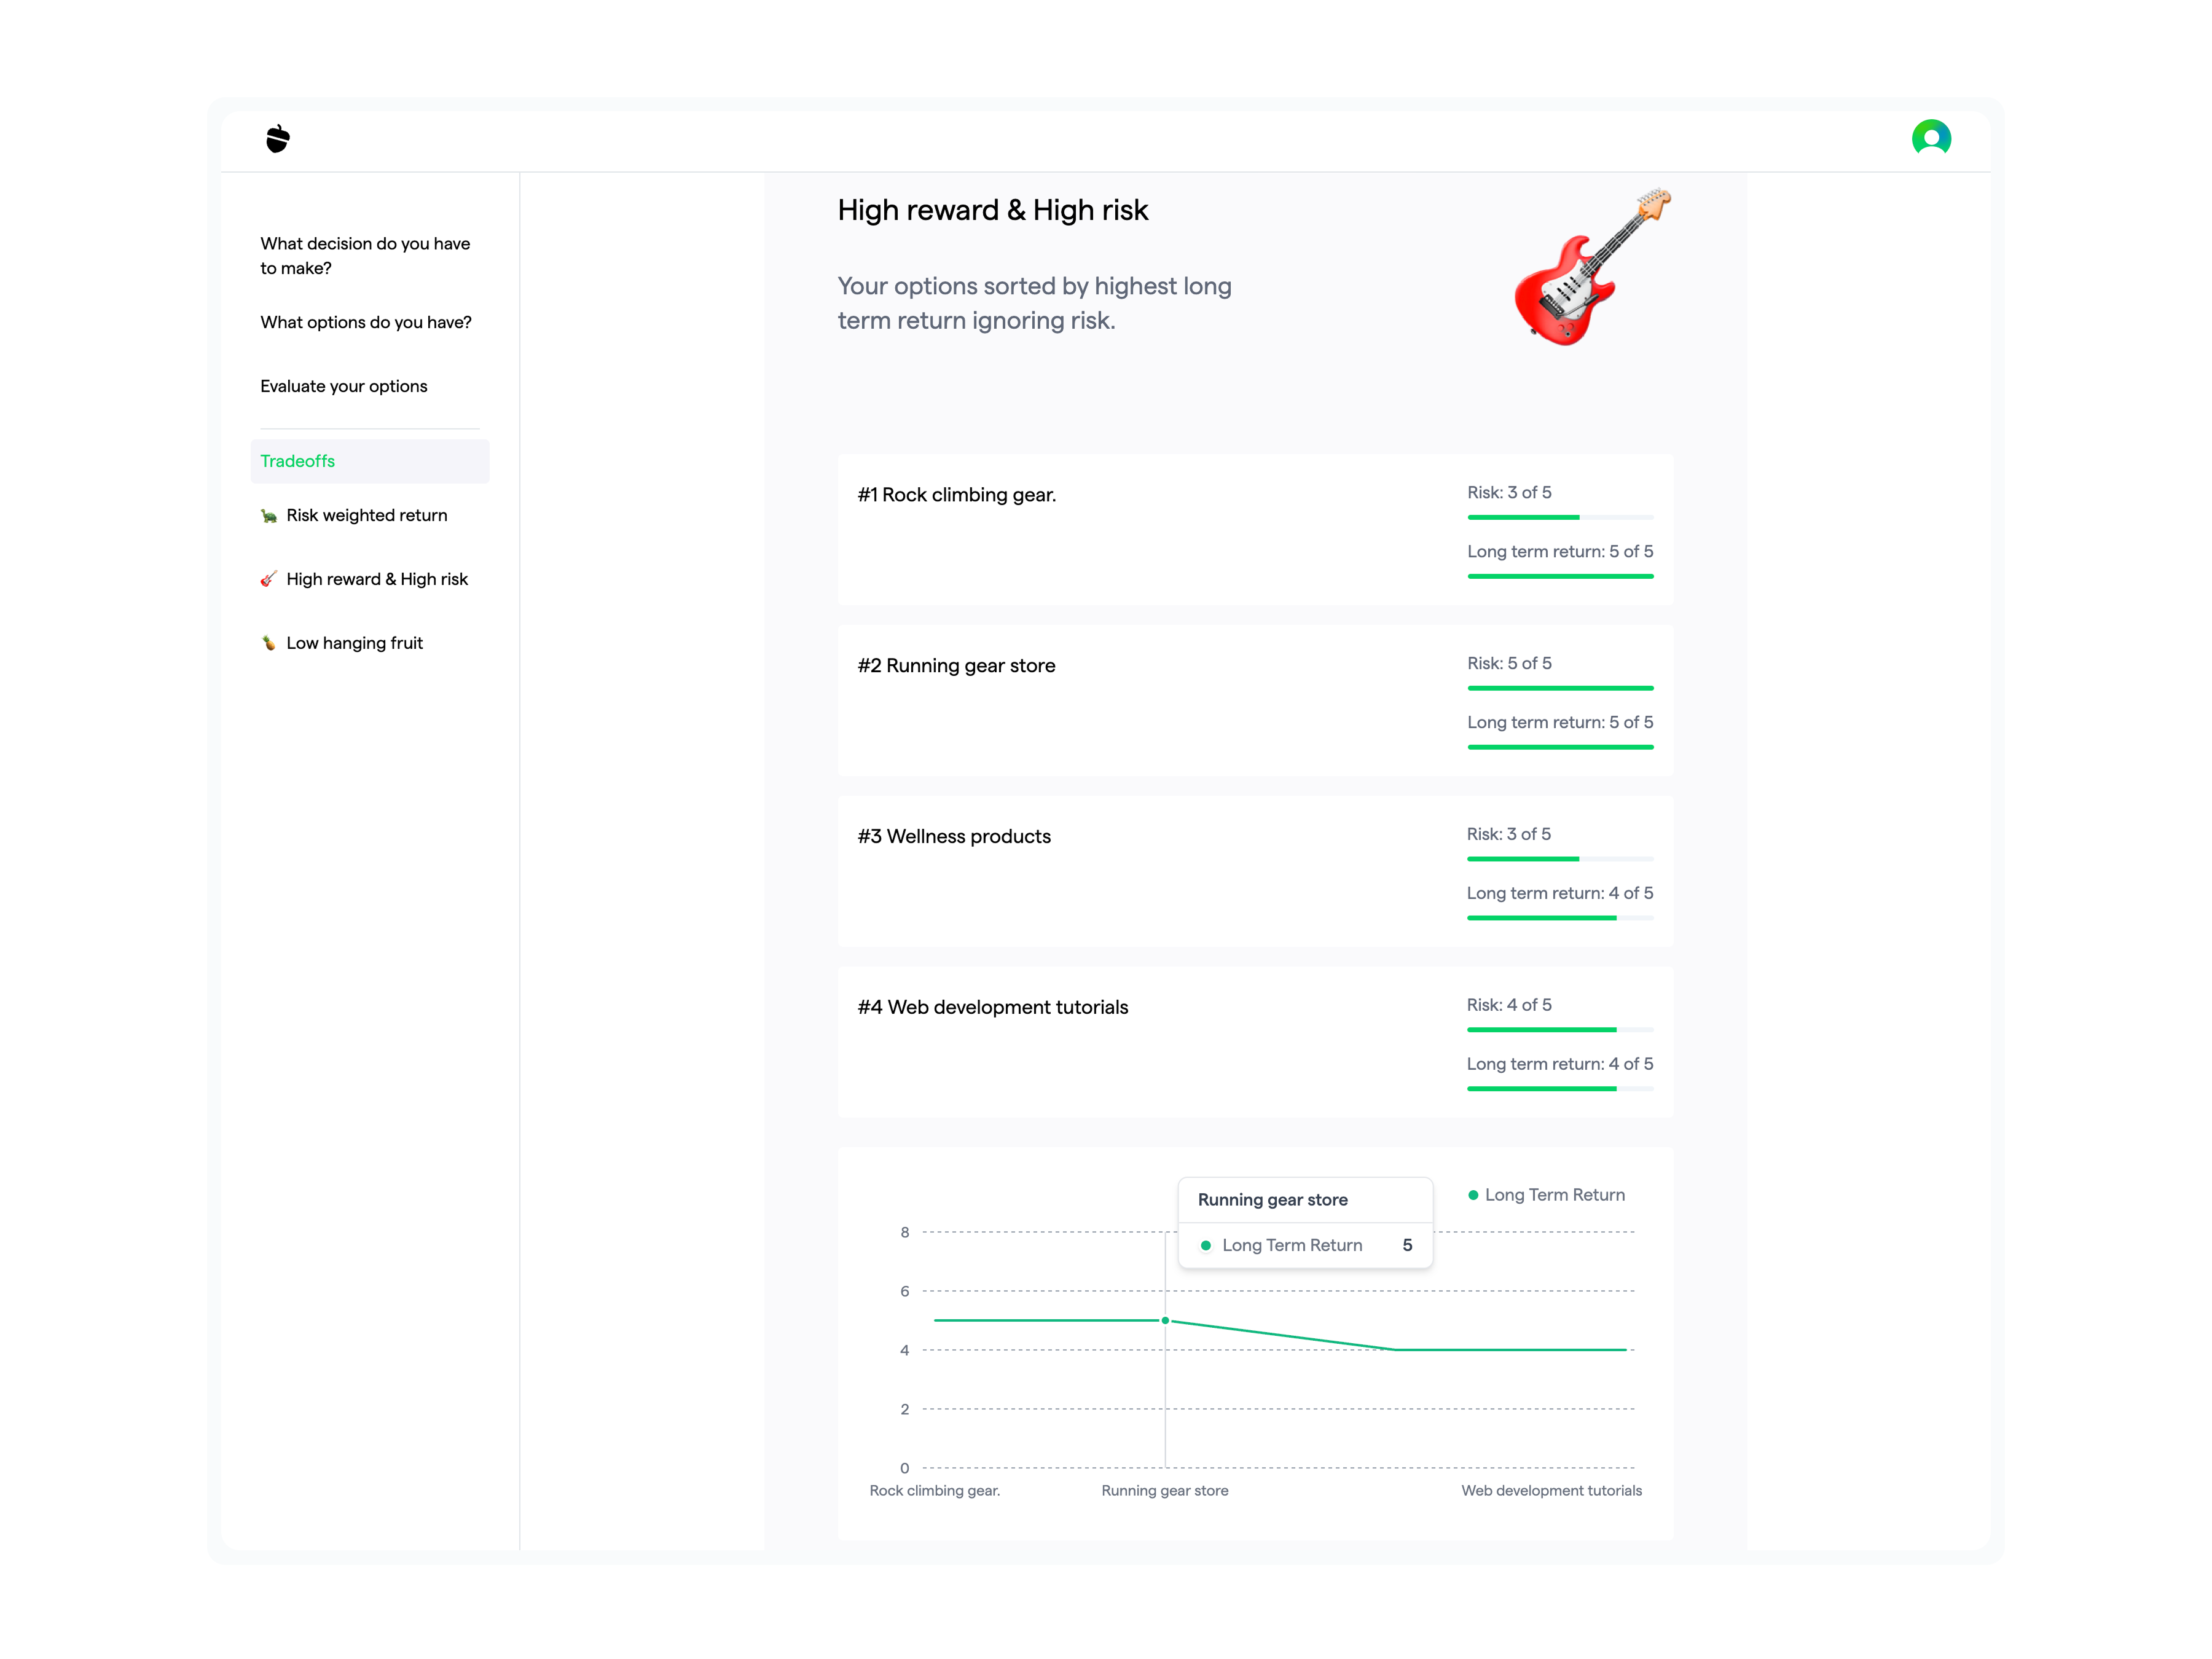Open the 'Low hanging fruit' view

(355, 643)
